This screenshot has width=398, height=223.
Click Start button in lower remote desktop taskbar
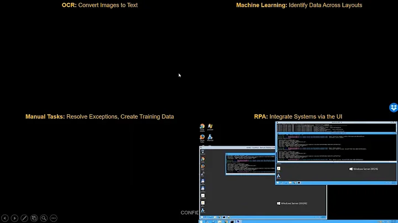[x=202, y=217]
